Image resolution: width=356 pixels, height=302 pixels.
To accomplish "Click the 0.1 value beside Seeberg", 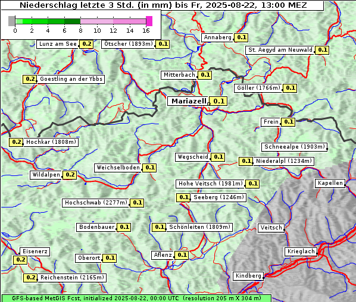I will click(184, 197).
